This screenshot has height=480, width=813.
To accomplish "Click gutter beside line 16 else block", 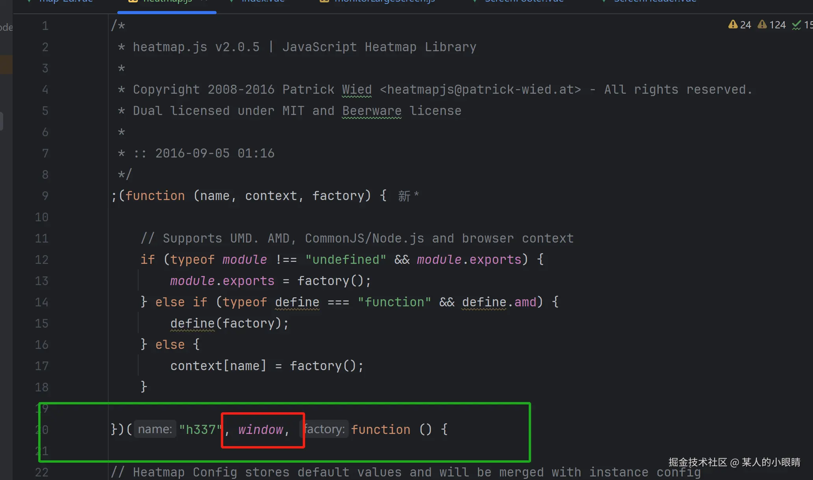I will (42, 345).
